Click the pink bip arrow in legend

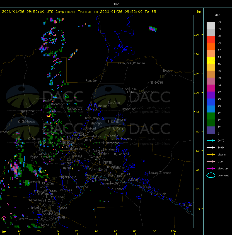pos(211,161)
